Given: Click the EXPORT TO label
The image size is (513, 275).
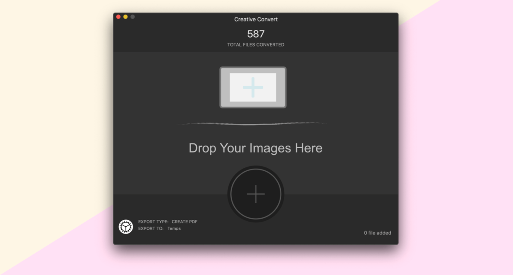Looking at the screenshot, I should coord(150,228).
